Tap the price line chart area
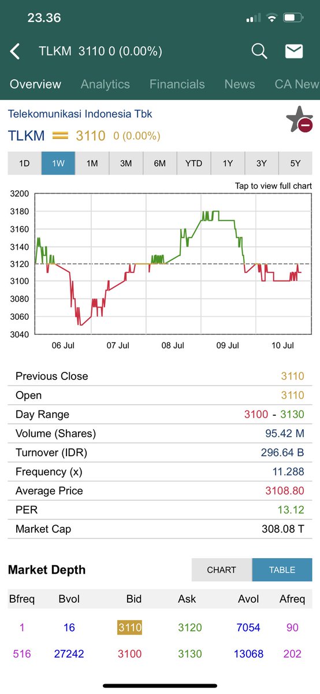This screenshot has width=320, height=694. (173, 264)
